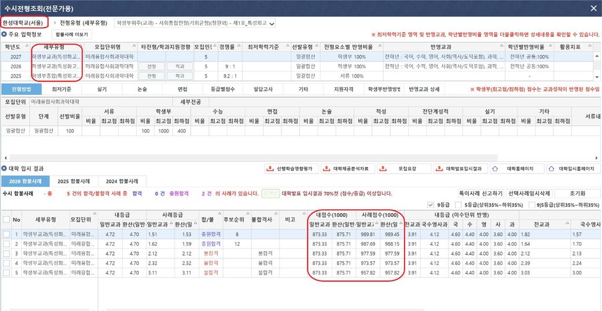
Task: Enable the 9|5등급(상위35%~하위35%) checkbox
Action: tap(532, 205)
